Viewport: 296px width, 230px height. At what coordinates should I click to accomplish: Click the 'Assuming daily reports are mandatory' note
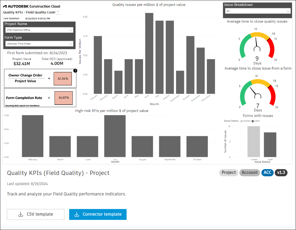(22, 106)
